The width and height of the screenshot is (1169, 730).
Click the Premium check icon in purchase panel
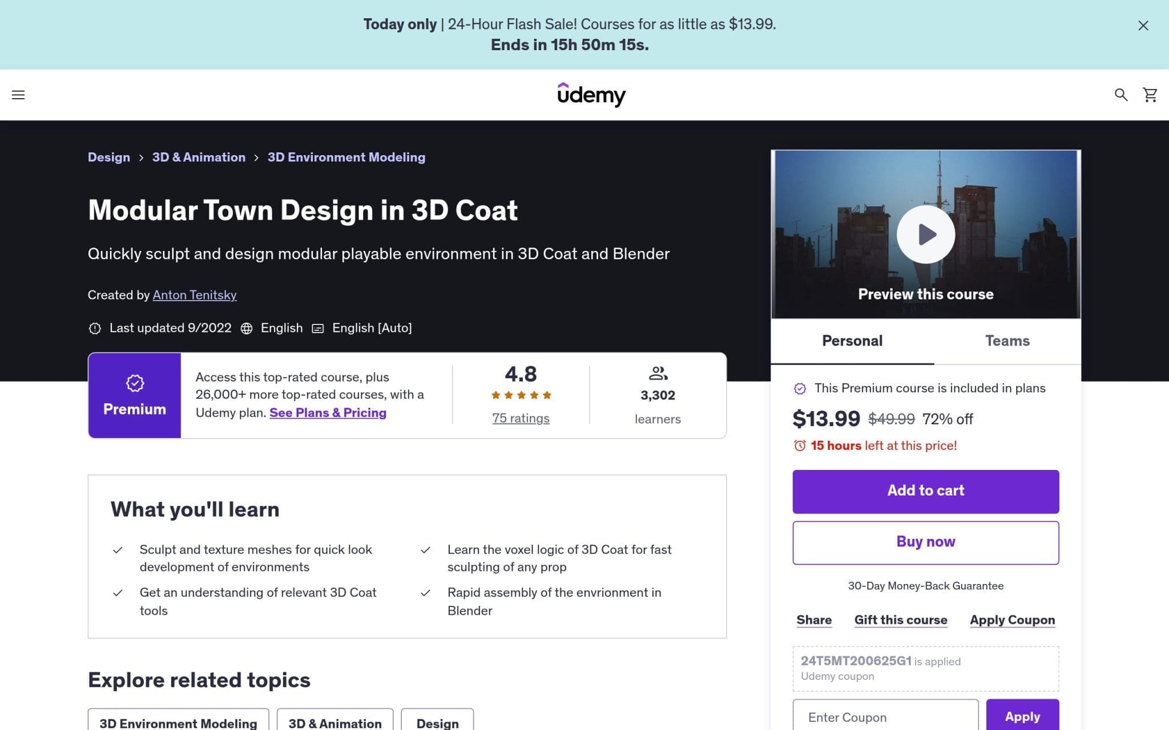(x=800, y=388)
